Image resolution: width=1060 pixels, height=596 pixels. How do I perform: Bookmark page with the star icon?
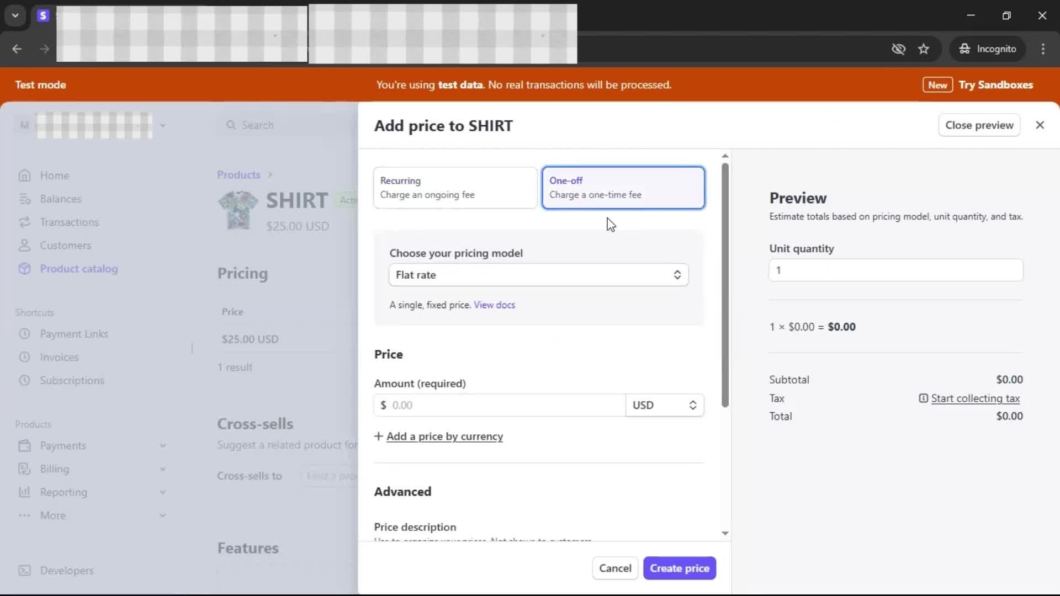924,49
